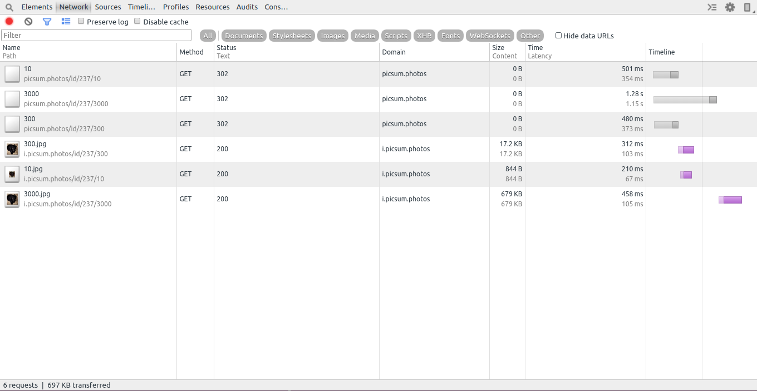
Task: Click the 17.2 KB size cell
Action: coord(507,149)
